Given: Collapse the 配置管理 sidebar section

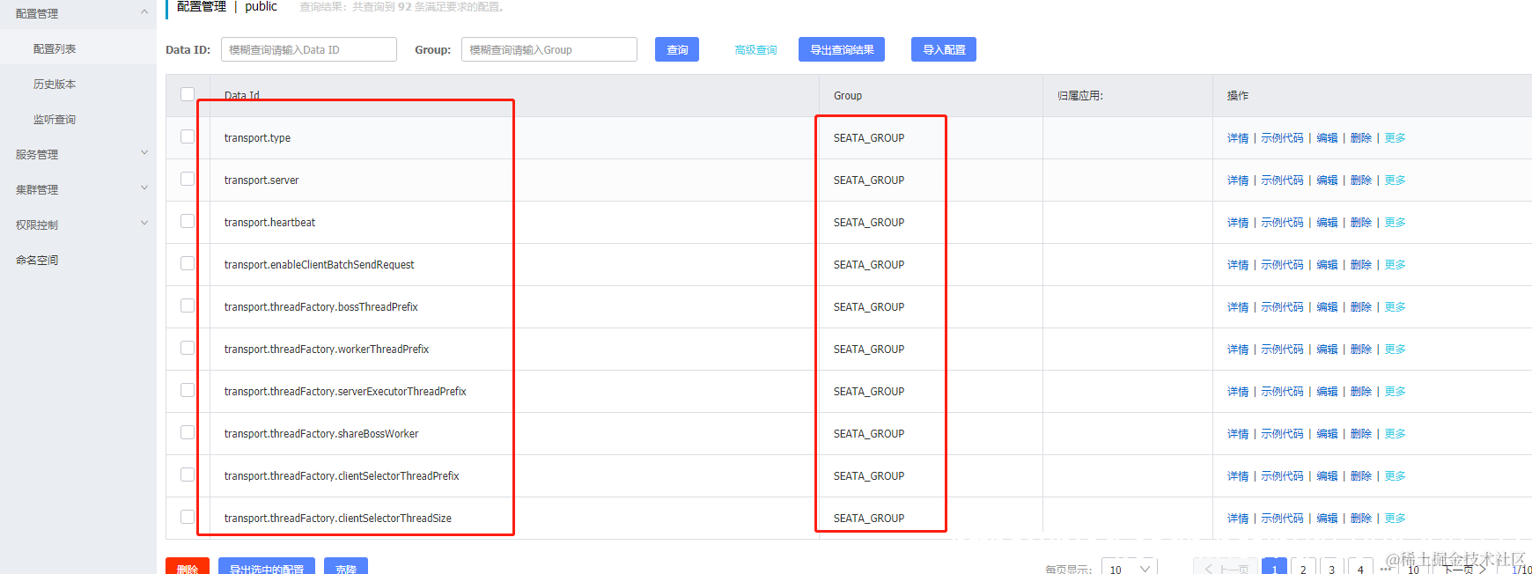Looking at the screenshot, I should (78, 13).
